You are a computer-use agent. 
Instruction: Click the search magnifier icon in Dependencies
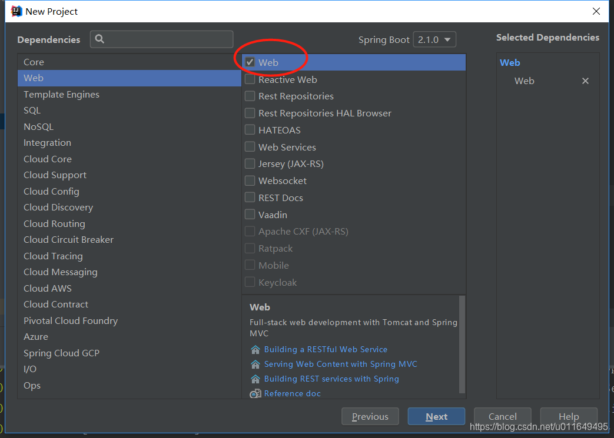(99, 39)
